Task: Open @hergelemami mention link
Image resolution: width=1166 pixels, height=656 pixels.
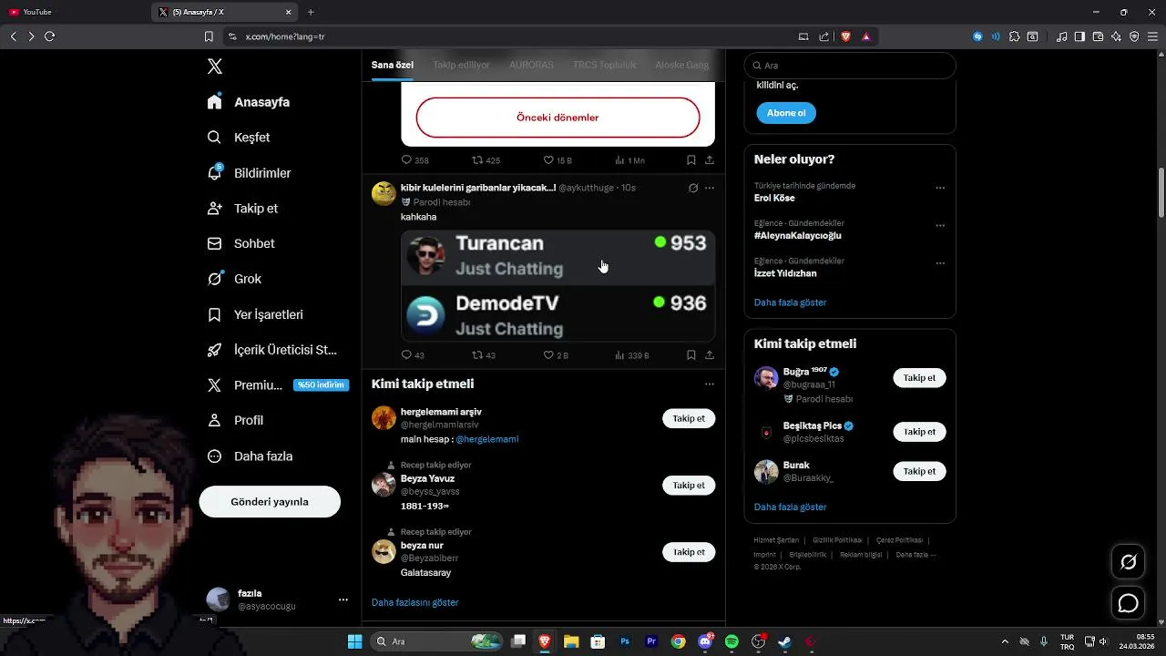Action: (x=487, y=439)
